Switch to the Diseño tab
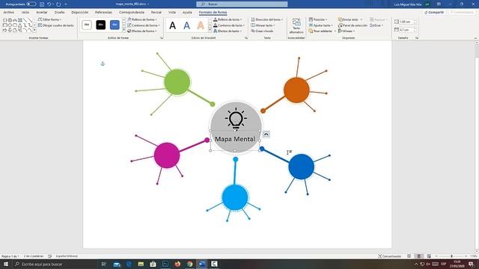Image resolution: width=479 pixels, height=269 pixels. pos(60,12)
